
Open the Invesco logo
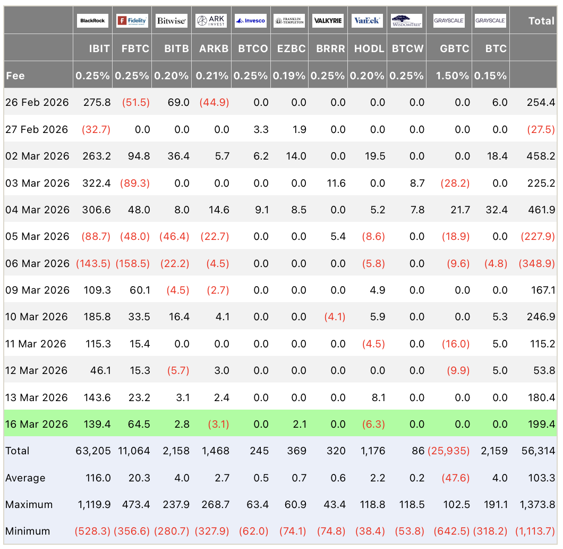(x=250, y=21)
